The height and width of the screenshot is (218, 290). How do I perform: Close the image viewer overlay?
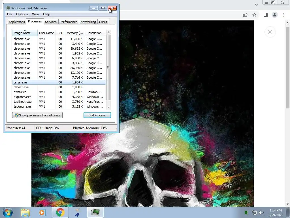(270, 32)
